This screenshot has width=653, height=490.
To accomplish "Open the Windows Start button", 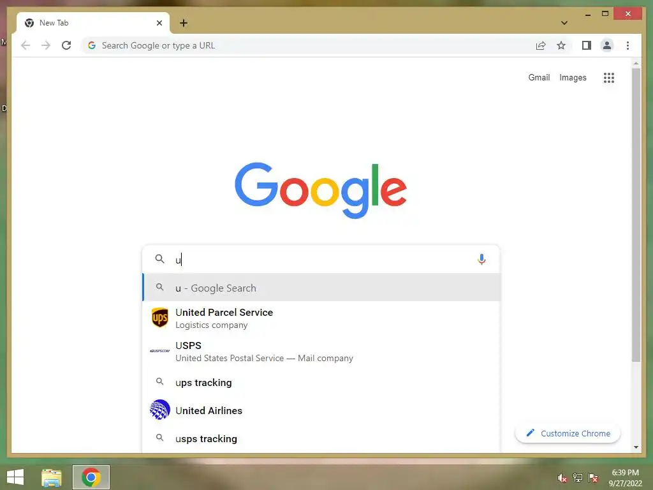I will pos(15,477).
